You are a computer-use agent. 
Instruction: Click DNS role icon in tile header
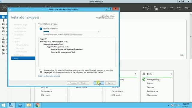click(144, 74)
